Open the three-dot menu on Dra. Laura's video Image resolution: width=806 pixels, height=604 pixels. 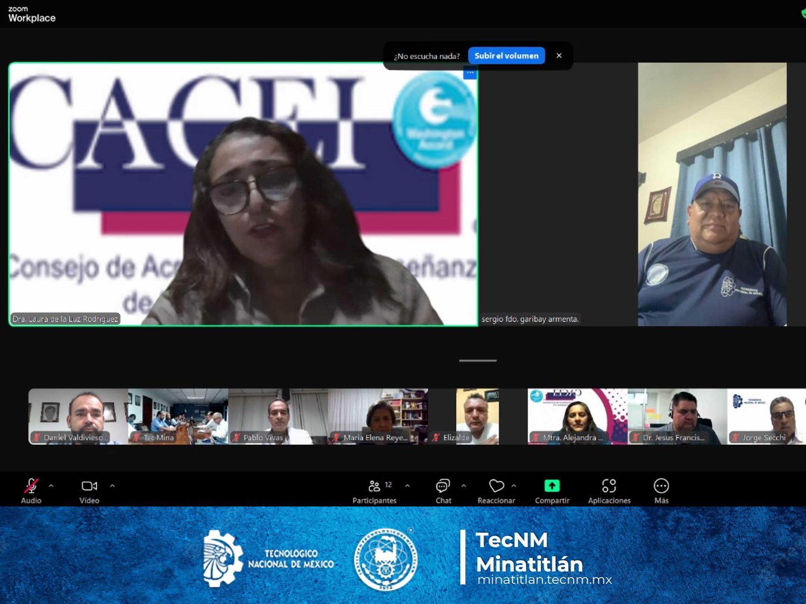point(470,73)
